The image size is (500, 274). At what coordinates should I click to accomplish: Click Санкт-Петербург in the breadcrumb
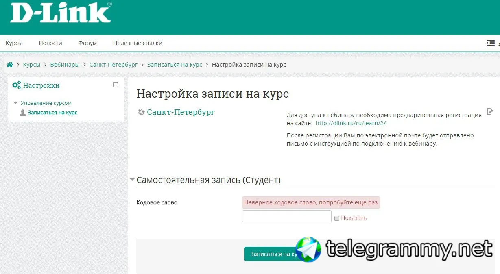(x=114, y=65)
